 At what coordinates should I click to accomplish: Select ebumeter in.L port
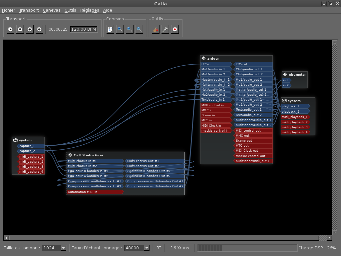[287, 80]
